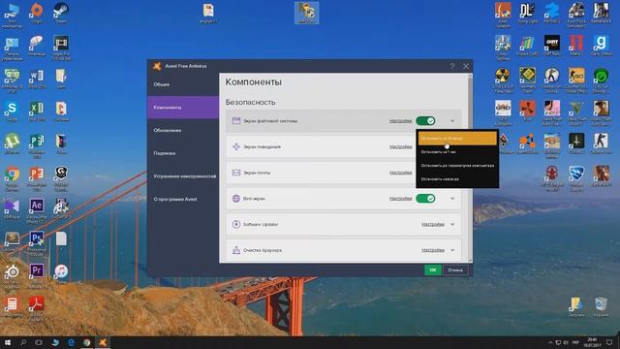
Task: Select the Origin desktop shortcut
Action: click(37, 13)
